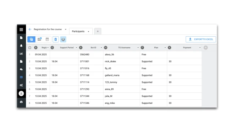Open the Bot ID column dropdown arrow

(101, 48)
